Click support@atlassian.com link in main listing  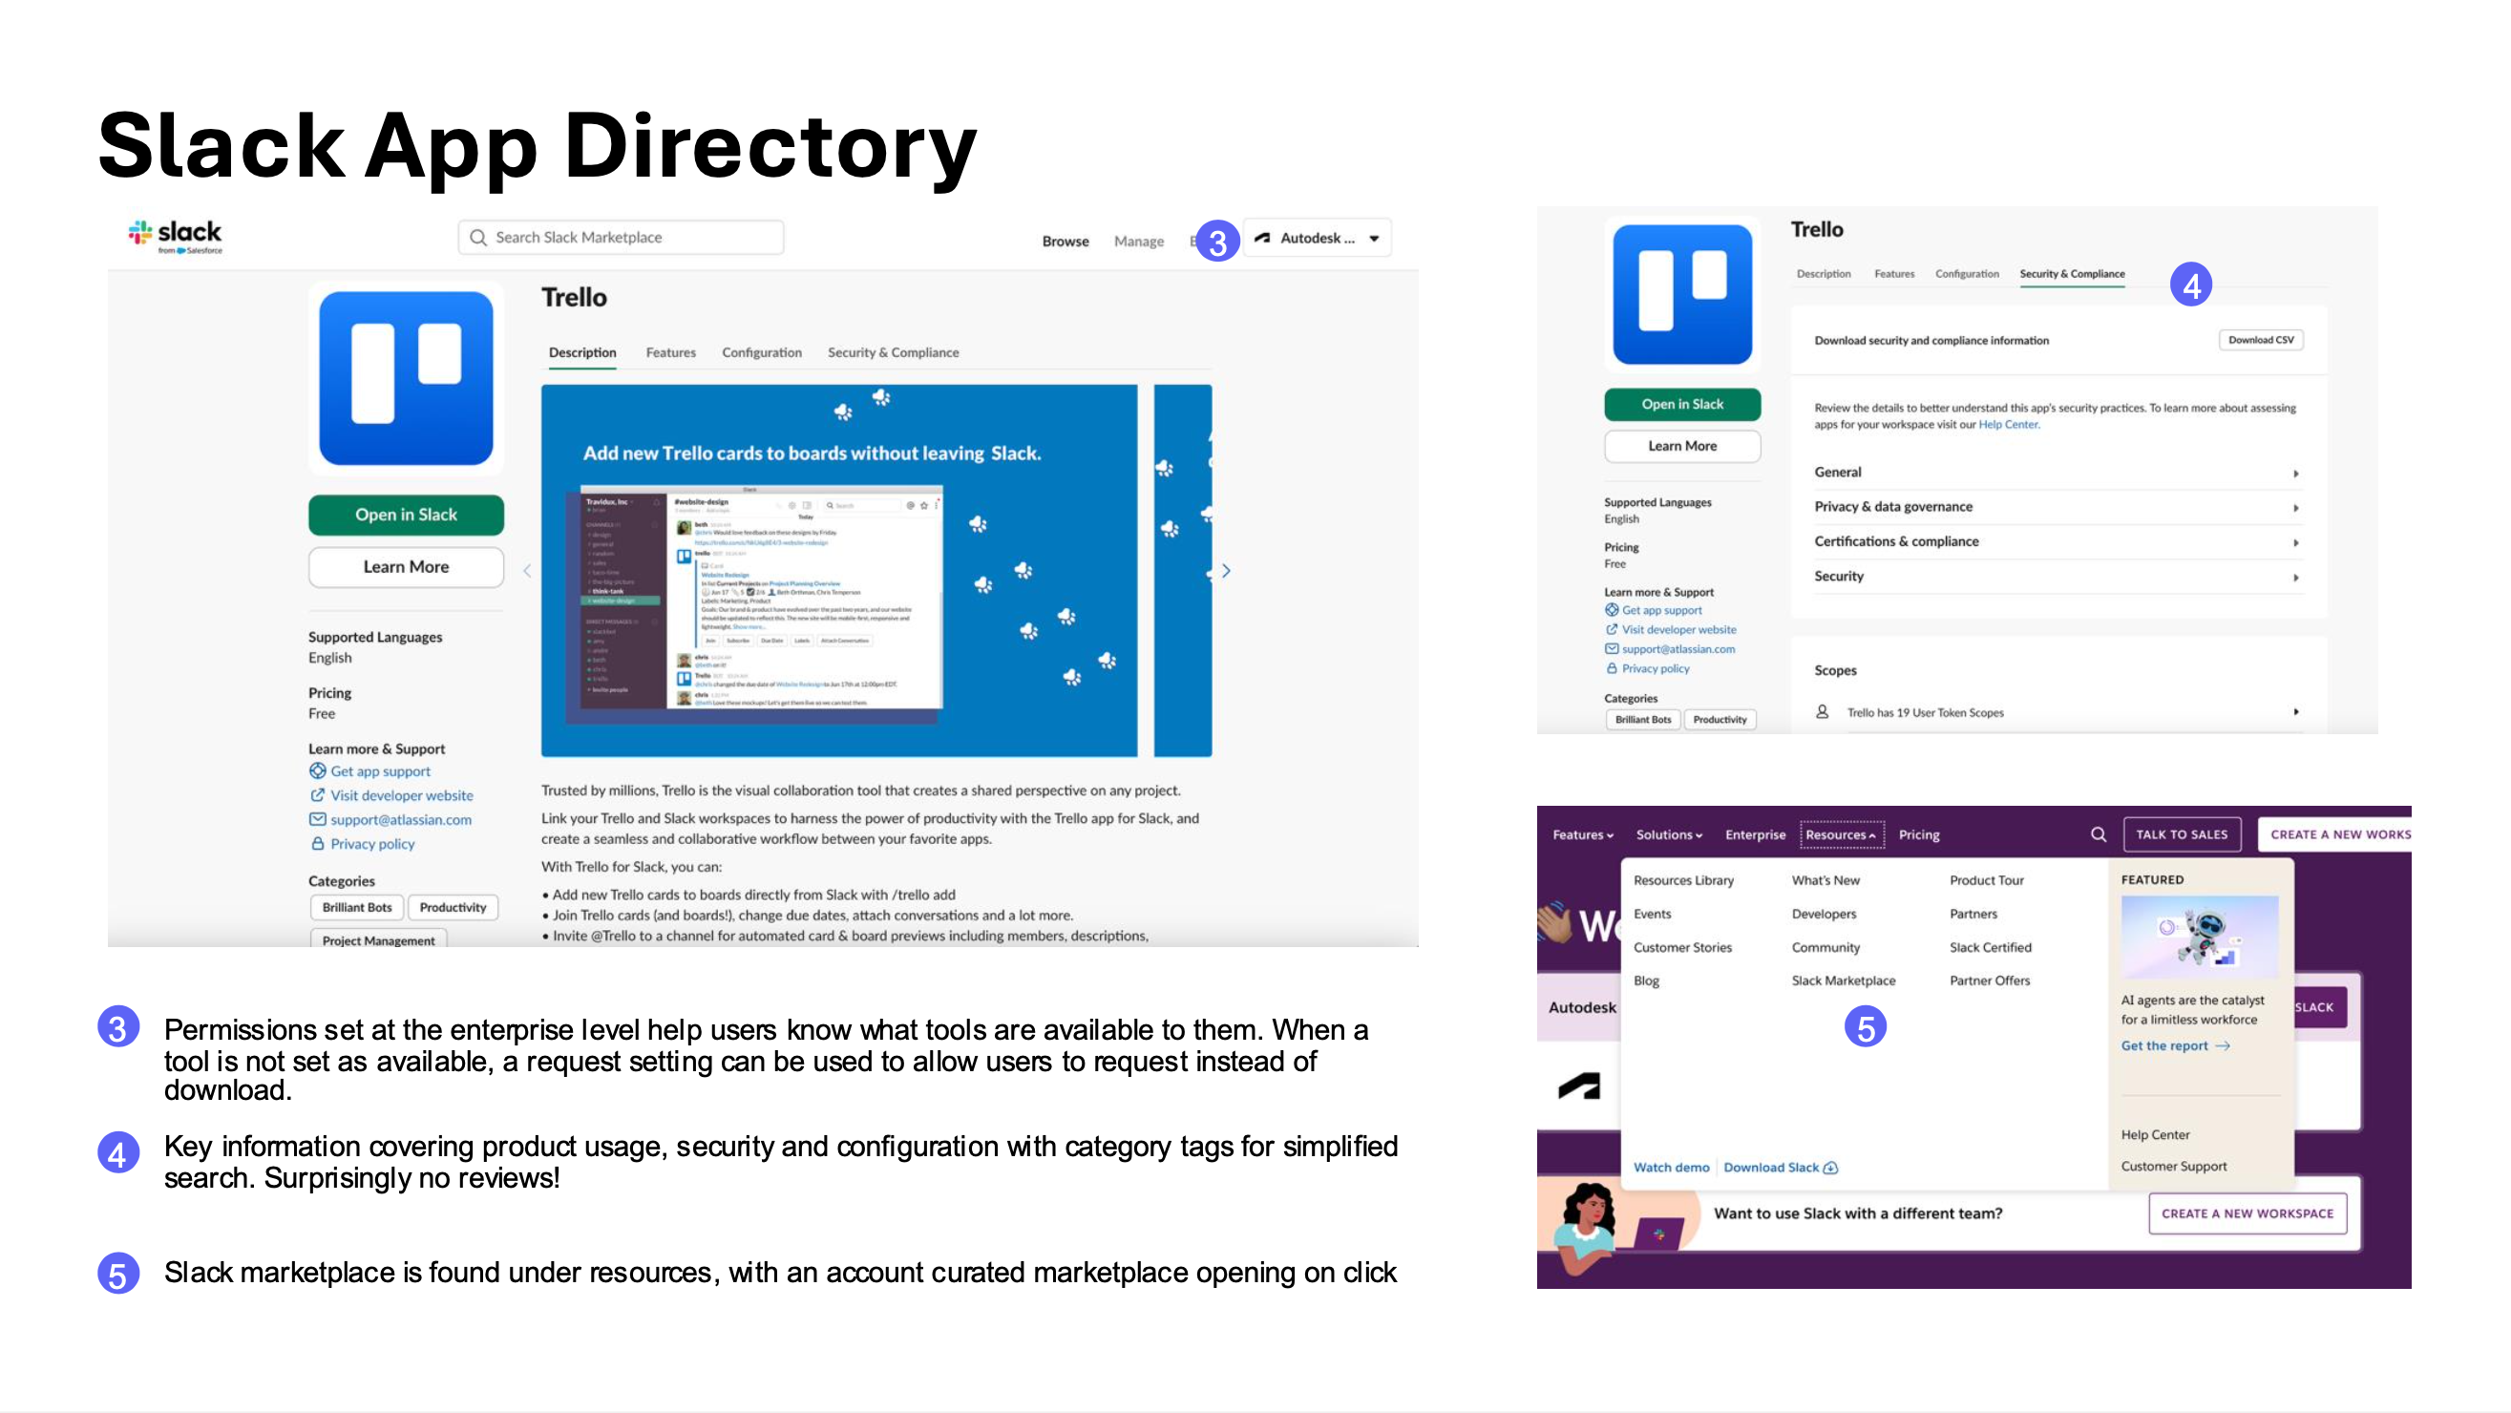[401, 819]
